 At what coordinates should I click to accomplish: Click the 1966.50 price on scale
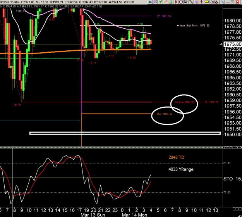(233, 72)
